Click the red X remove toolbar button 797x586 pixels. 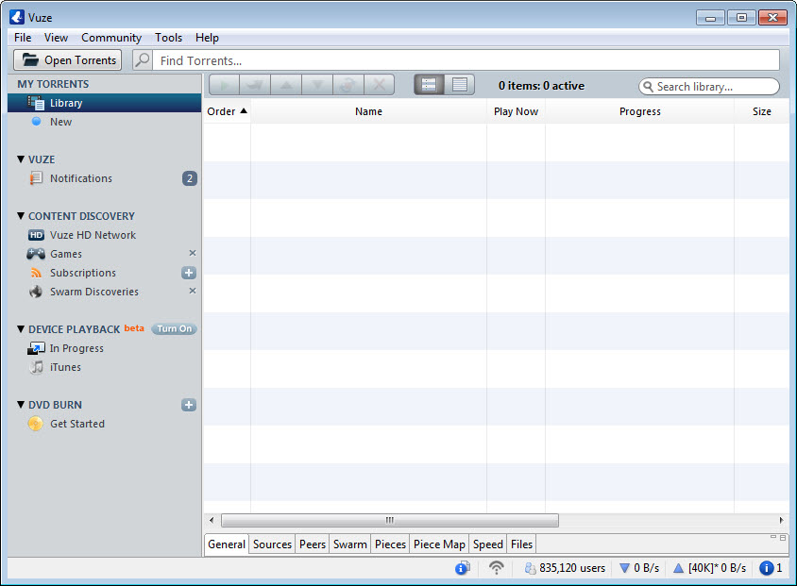tap(379, 85)
